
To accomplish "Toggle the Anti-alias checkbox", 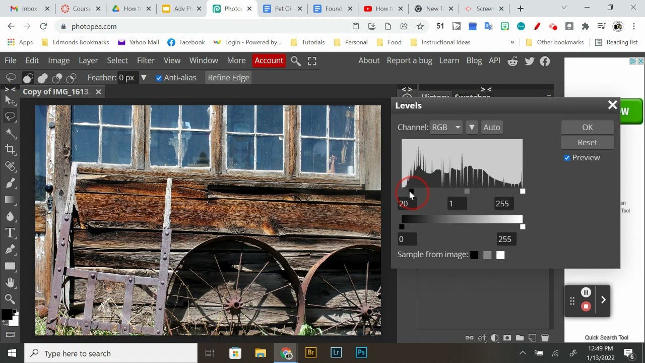I will (159, 78).
